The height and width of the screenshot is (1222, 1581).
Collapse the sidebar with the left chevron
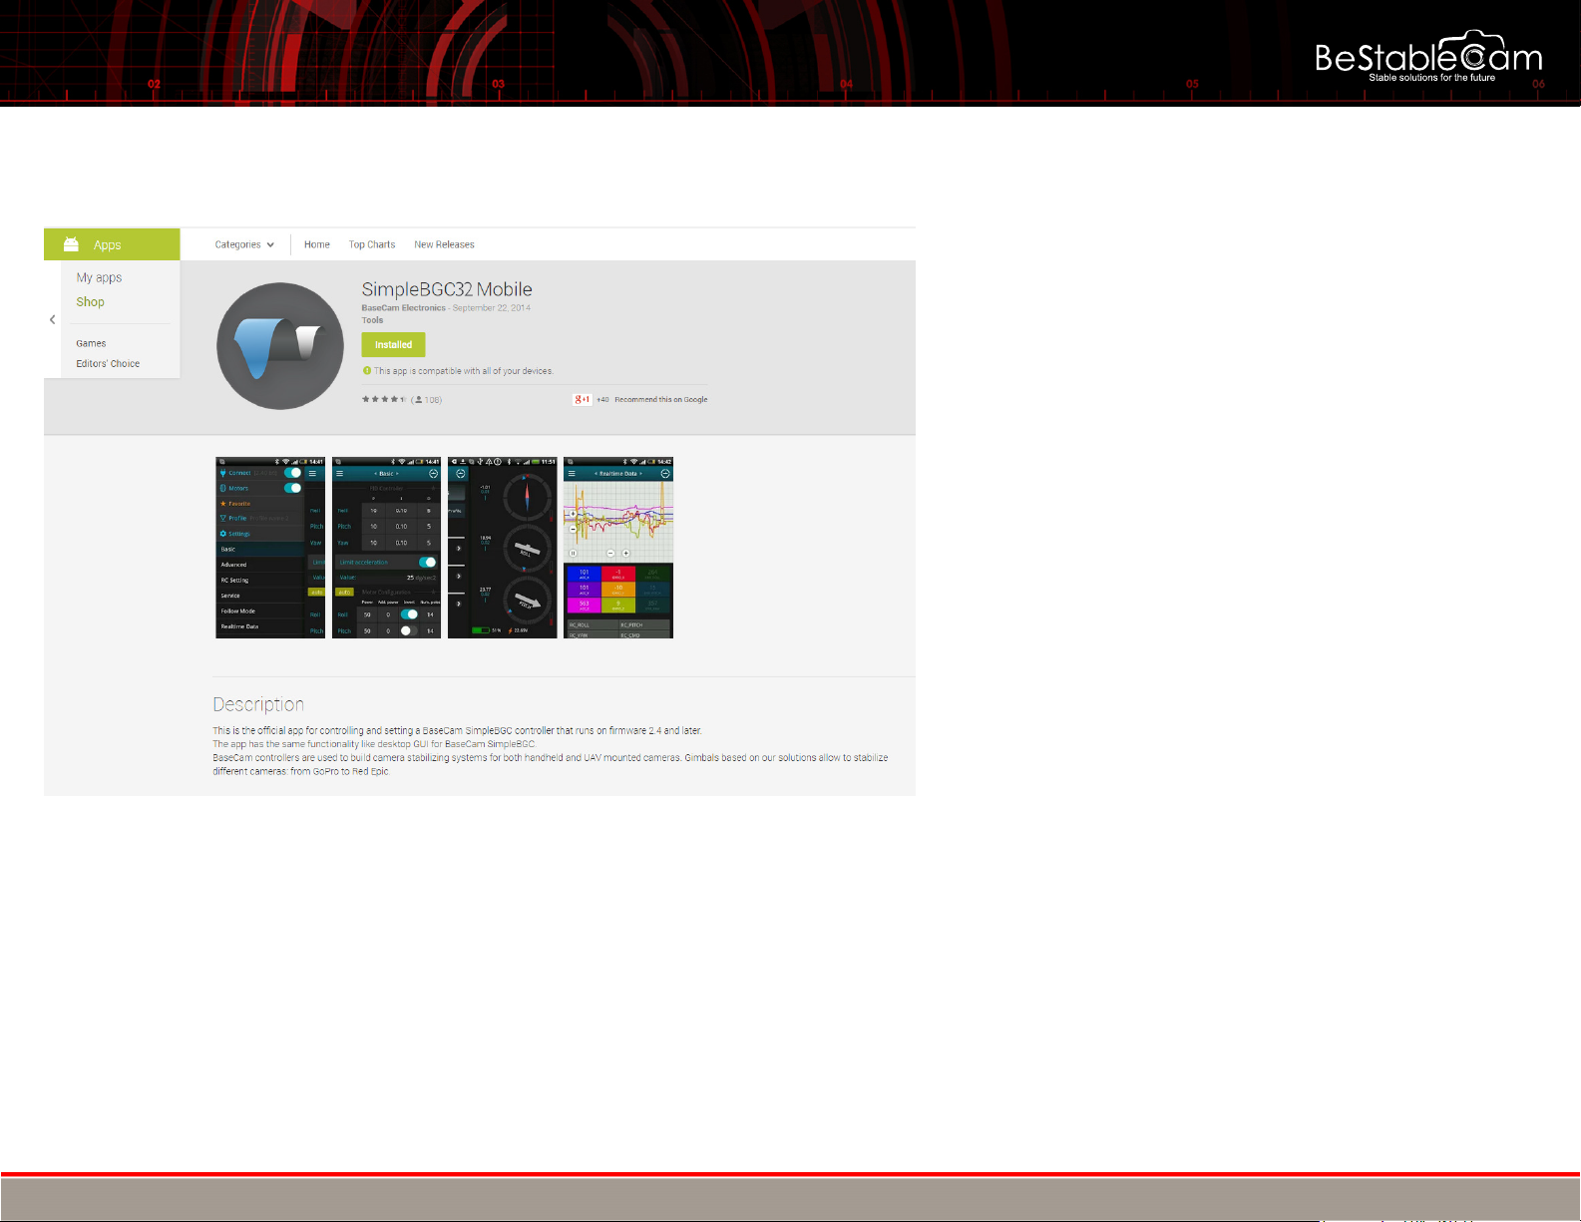[53, 319]
